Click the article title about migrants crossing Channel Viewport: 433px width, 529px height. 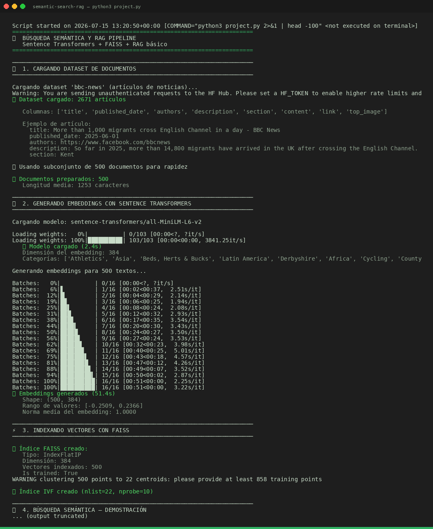point(155,130)
